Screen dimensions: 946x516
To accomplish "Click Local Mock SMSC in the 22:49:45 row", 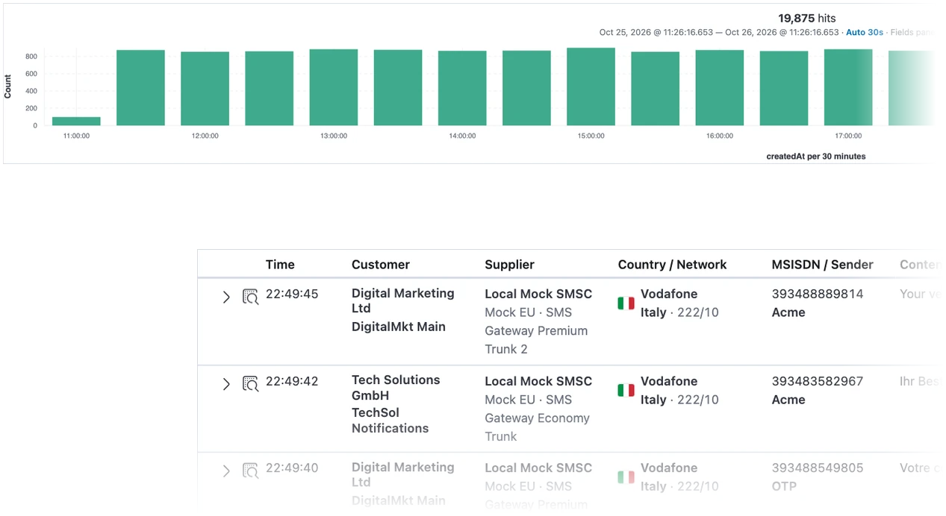I will 538,294.
